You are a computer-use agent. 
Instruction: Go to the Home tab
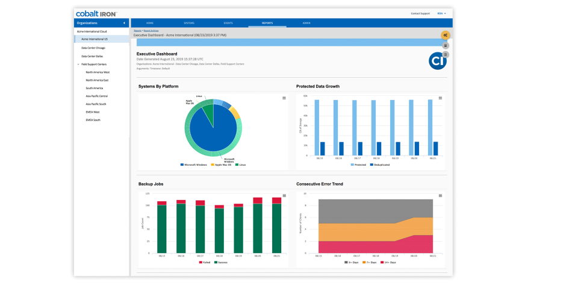point(150,23)
